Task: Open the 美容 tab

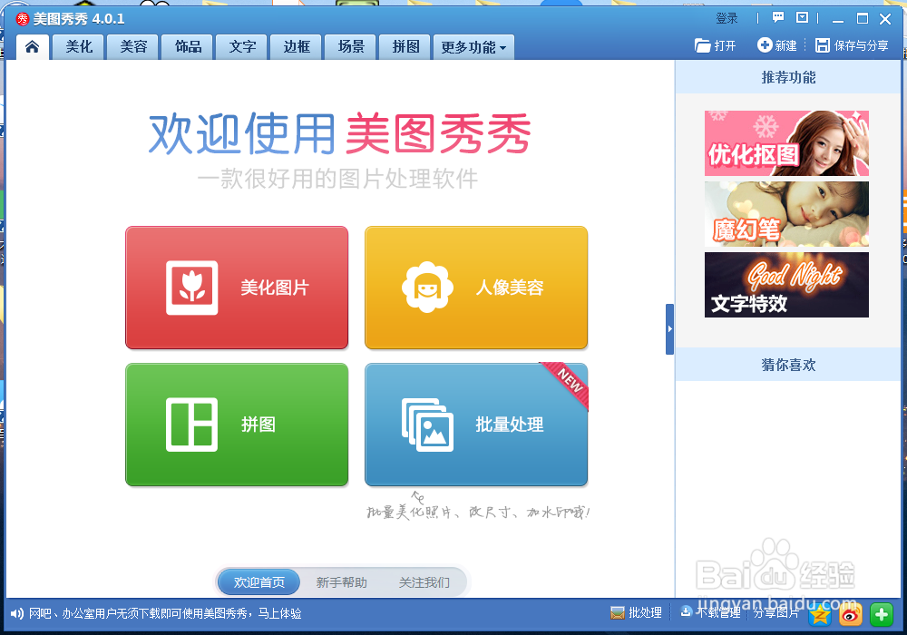Action: pos(133,47)
